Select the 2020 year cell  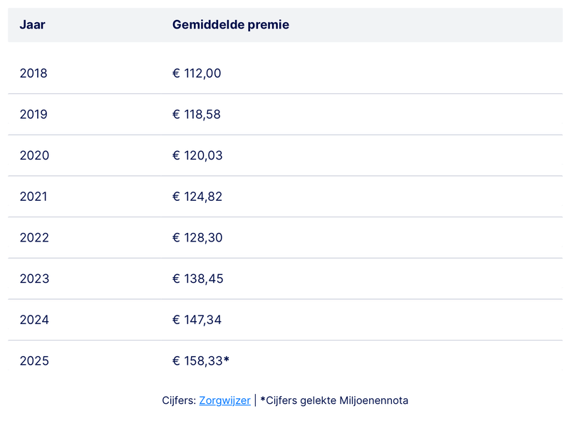click(34, 155)
